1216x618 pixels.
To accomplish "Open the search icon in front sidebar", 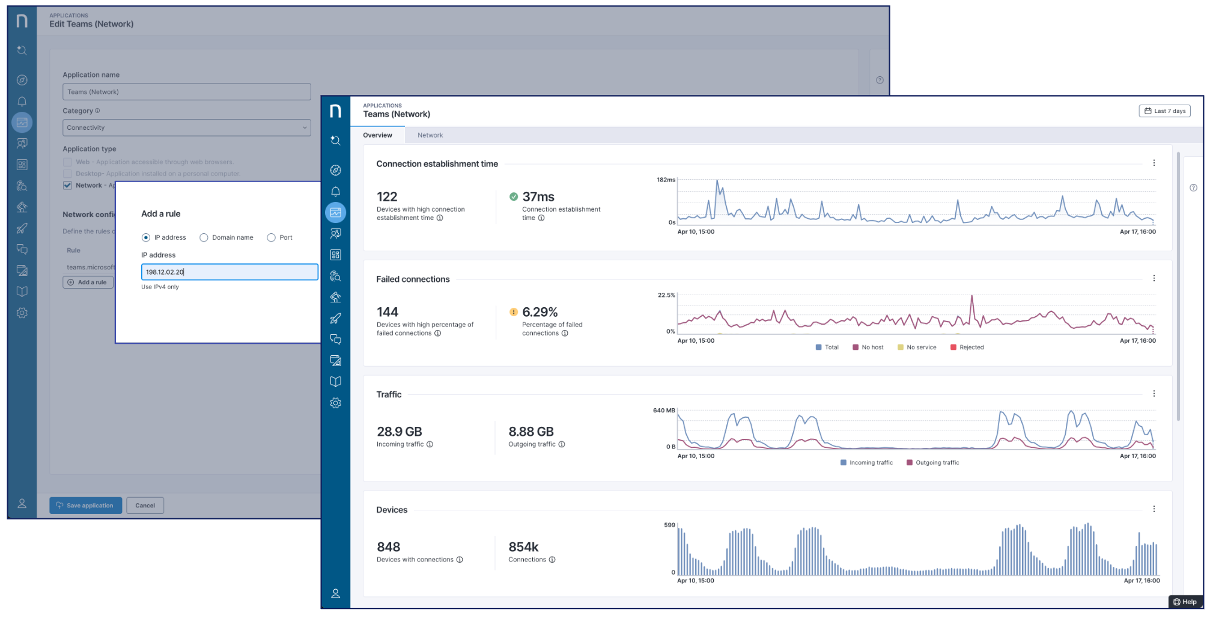I will pyautogui.click(x=335, y=141).
